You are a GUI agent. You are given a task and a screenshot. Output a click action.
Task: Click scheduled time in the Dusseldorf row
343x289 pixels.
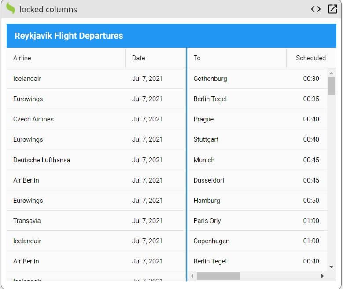(x=311, y=180)
